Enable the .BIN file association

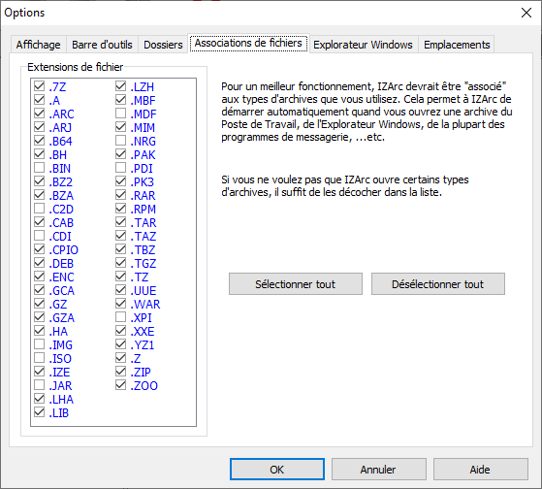pyautogui.click(x=40, y=168)
